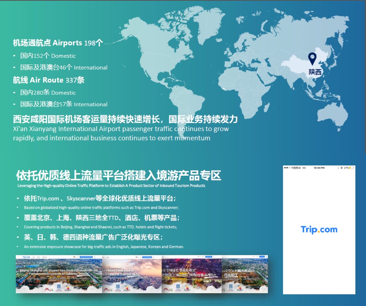Open the currency dropdown in the German thumbnail

point(78,257)
